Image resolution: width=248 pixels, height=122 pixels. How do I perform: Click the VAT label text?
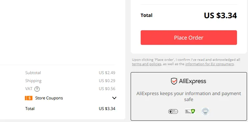[x=29, y=89]
